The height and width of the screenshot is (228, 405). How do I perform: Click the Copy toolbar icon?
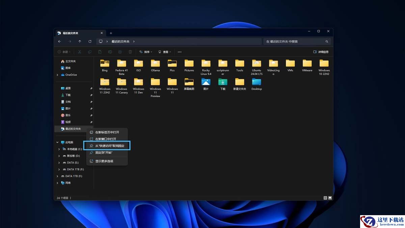point(90,52)
